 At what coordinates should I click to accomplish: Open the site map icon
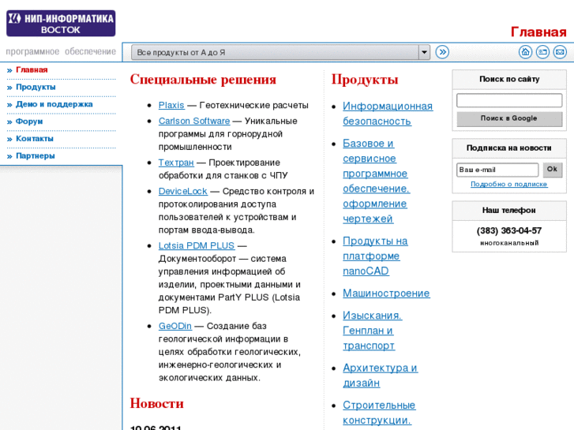pyautogui.click(x=542, y=52)
